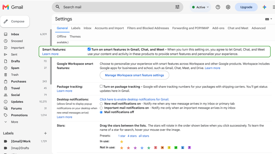The height and width of the screenshot is (154, 275).
Task: Open the Gemini sparkle icon
Action: pyautogui.click(x=264, y=7)
